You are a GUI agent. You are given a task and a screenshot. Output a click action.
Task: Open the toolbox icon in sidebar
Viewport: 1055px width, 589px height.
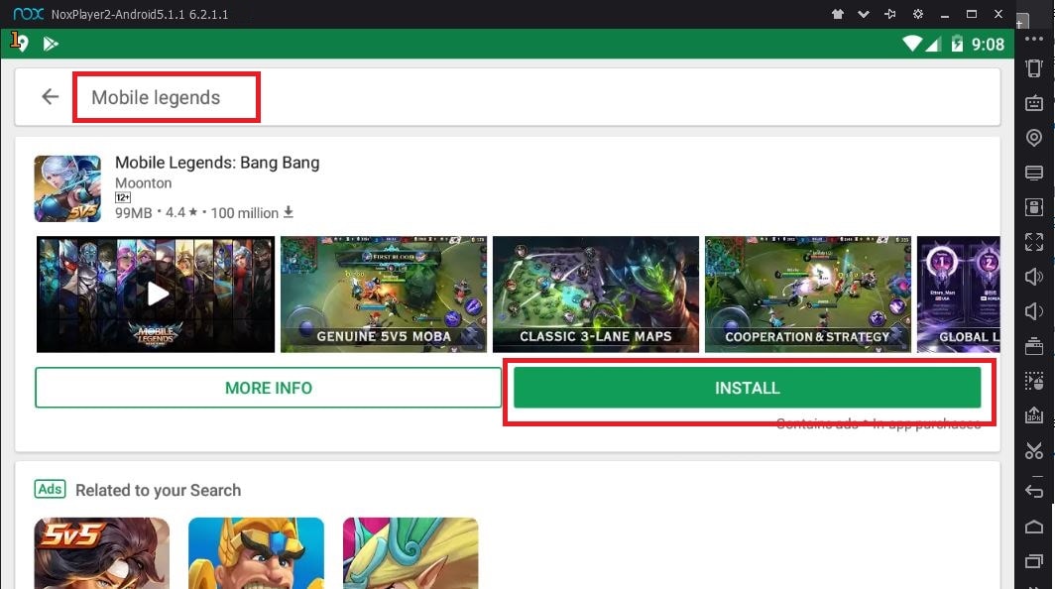point(1034,346)
